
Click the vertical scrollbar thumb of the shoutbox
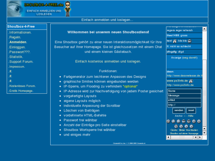[204, 93]
